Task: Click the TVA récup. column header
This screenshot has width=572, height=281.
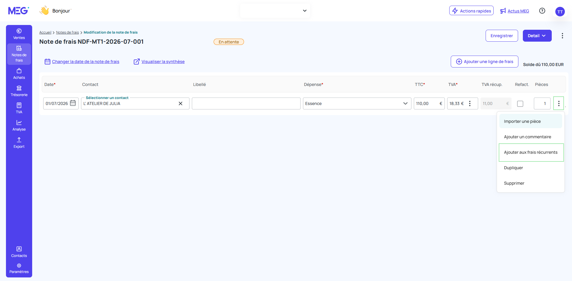Action: coord(492,84)
